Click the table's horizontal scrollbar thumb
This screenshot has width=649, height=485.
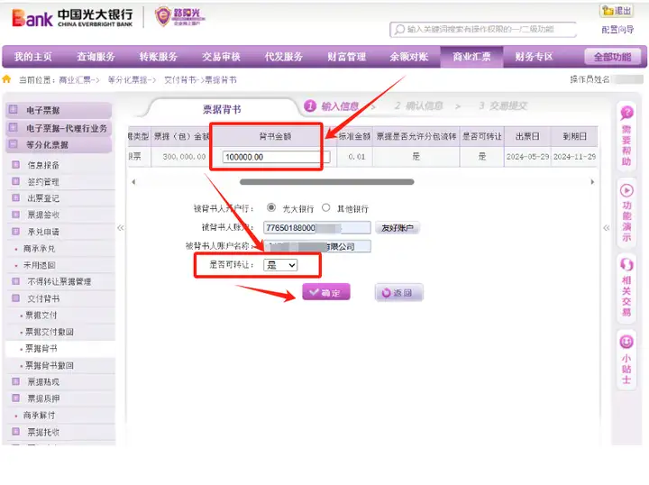coord(326,182)
